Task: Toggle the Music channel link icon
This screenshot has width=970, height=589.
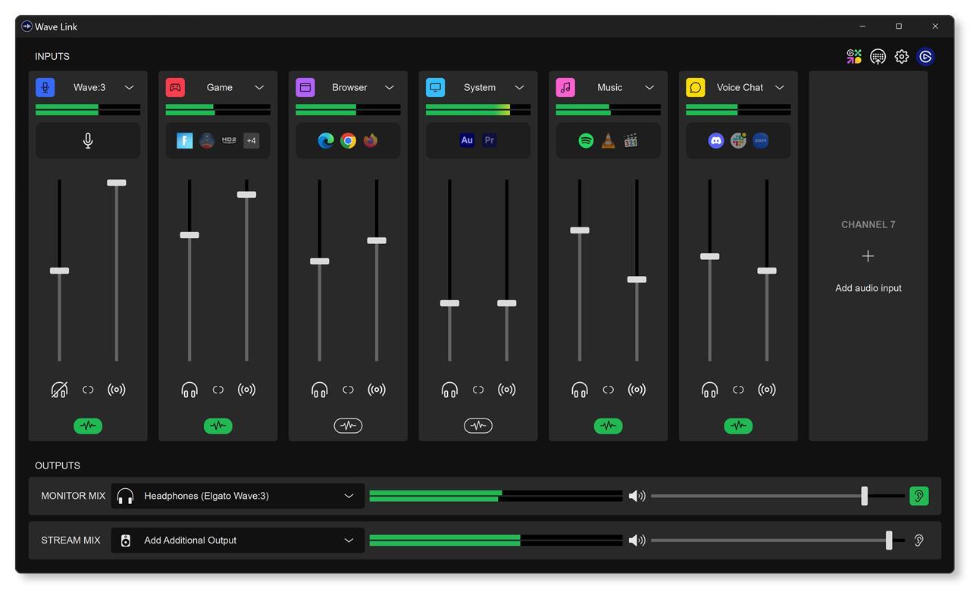Action: (608, 390)
